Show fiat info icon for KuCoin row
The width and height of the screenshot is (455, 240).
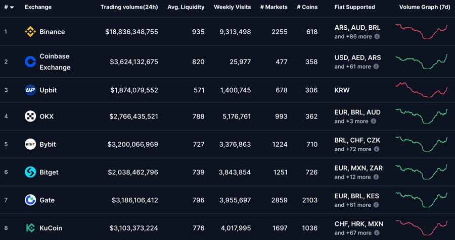(376, 233)
